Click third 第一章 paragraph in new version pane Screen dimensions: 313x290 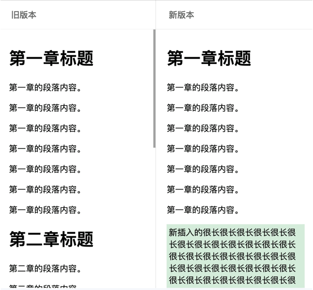[203, 128]
